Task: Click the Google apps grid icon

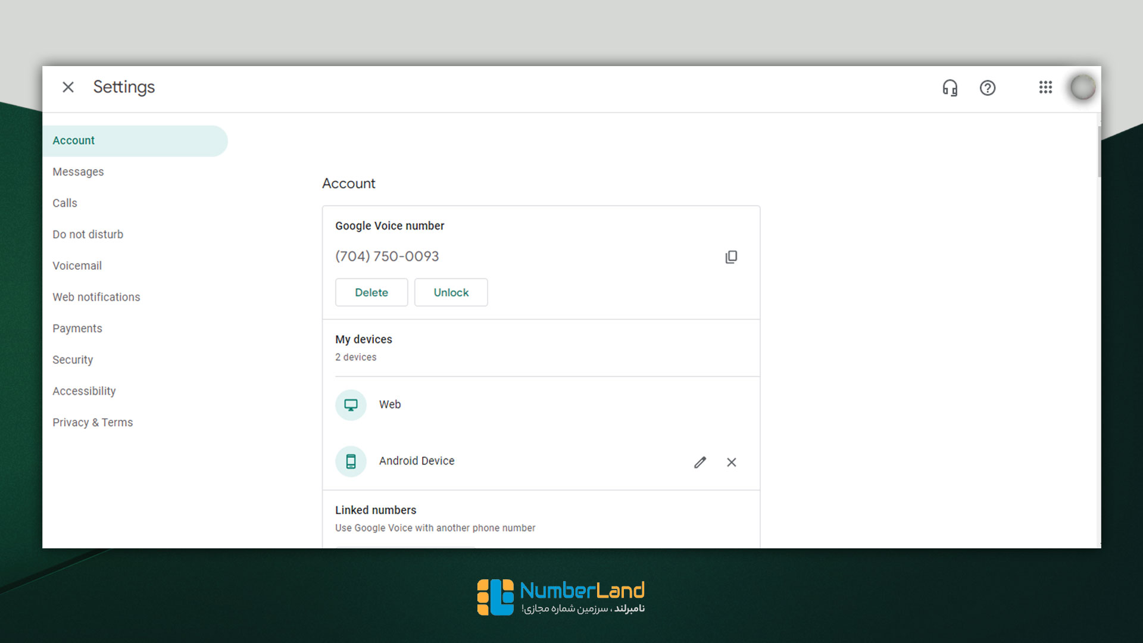Action: coord(1045,87)
